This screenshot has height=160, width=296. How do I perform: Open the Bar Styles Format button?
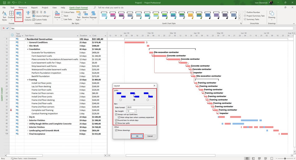57,16
